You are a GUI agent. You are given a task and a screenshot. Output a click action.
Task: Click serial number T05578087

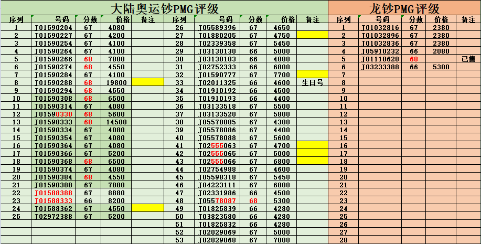217,201
